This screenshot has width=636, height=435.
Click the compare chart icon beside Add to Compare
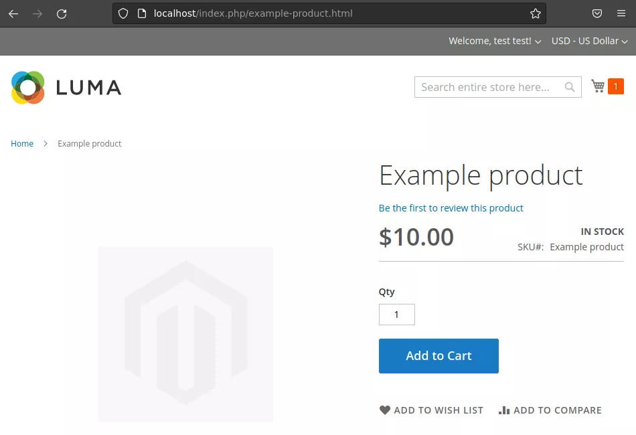504,410
